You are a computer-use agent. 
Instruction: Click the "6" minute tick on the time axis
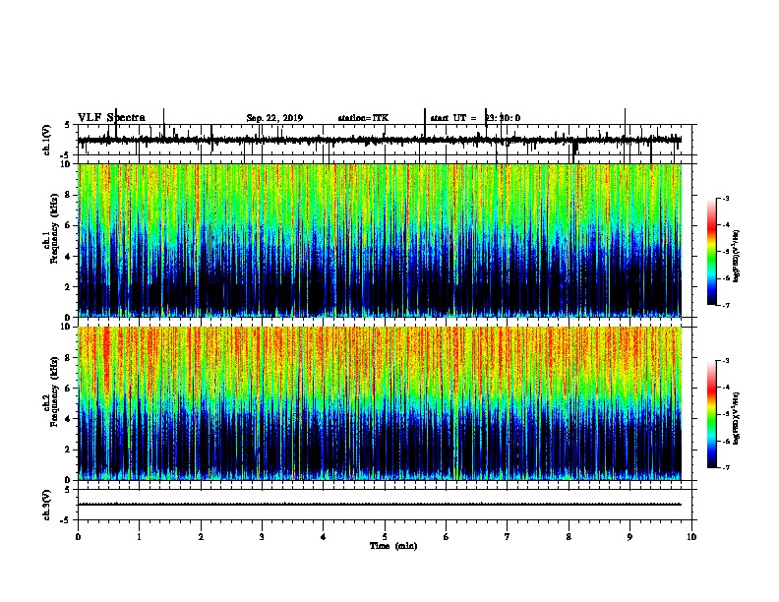447,537
